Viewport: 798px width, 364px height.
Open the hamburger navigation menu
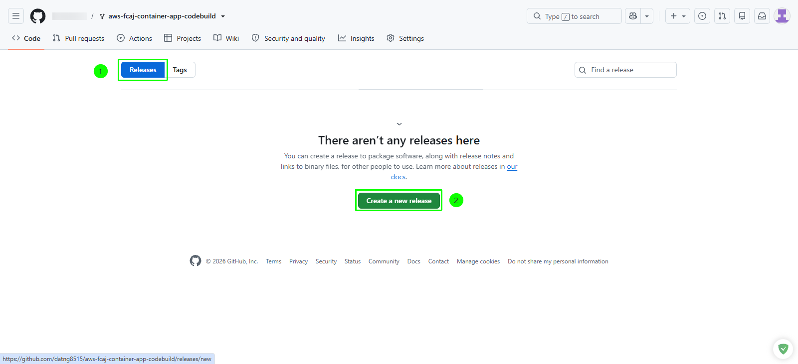16,16
